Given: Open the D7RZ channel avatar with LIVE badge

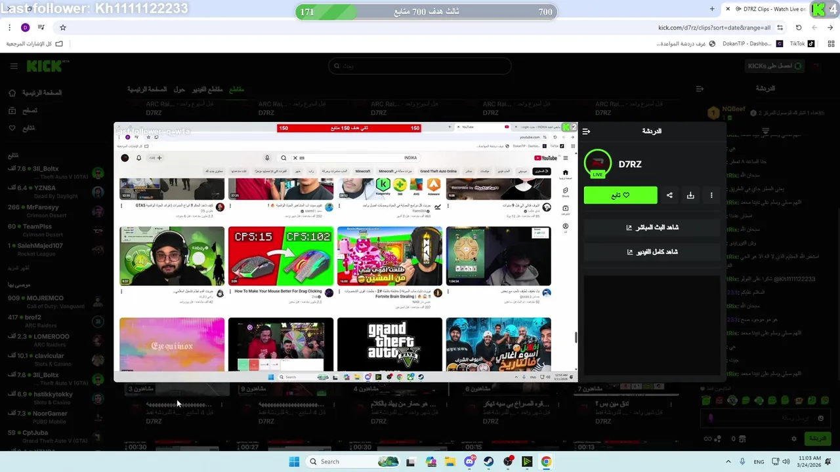Looking at the screenshot, I should pyautogui.click(x=597, y=164).
